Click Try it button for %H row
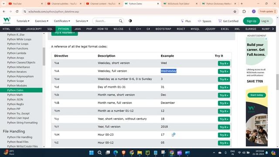Screen dimensions: 279x157 click(x=224, y=135)
